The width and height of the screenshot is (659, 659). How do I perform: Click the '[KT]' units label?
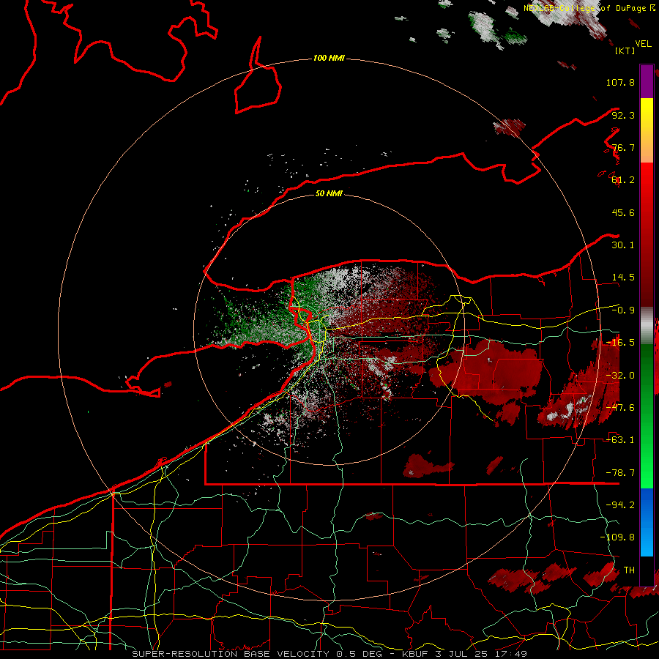625,51
